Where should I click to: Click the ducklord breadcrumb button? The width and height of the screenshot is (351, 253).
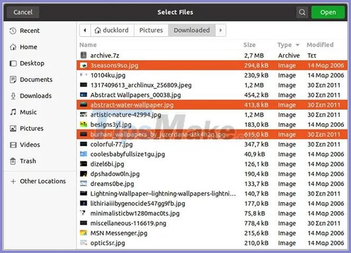tap(112, 30)
